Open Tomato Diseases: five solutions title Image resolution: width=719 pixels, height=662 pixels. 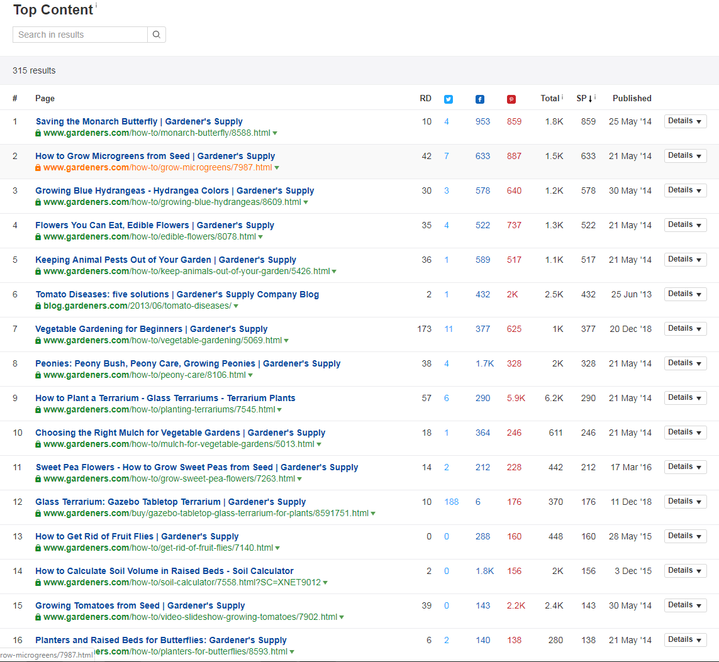[177, 295]
